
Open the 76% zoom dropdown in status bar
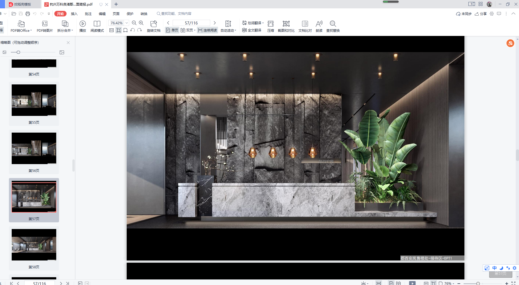(449, 283)
